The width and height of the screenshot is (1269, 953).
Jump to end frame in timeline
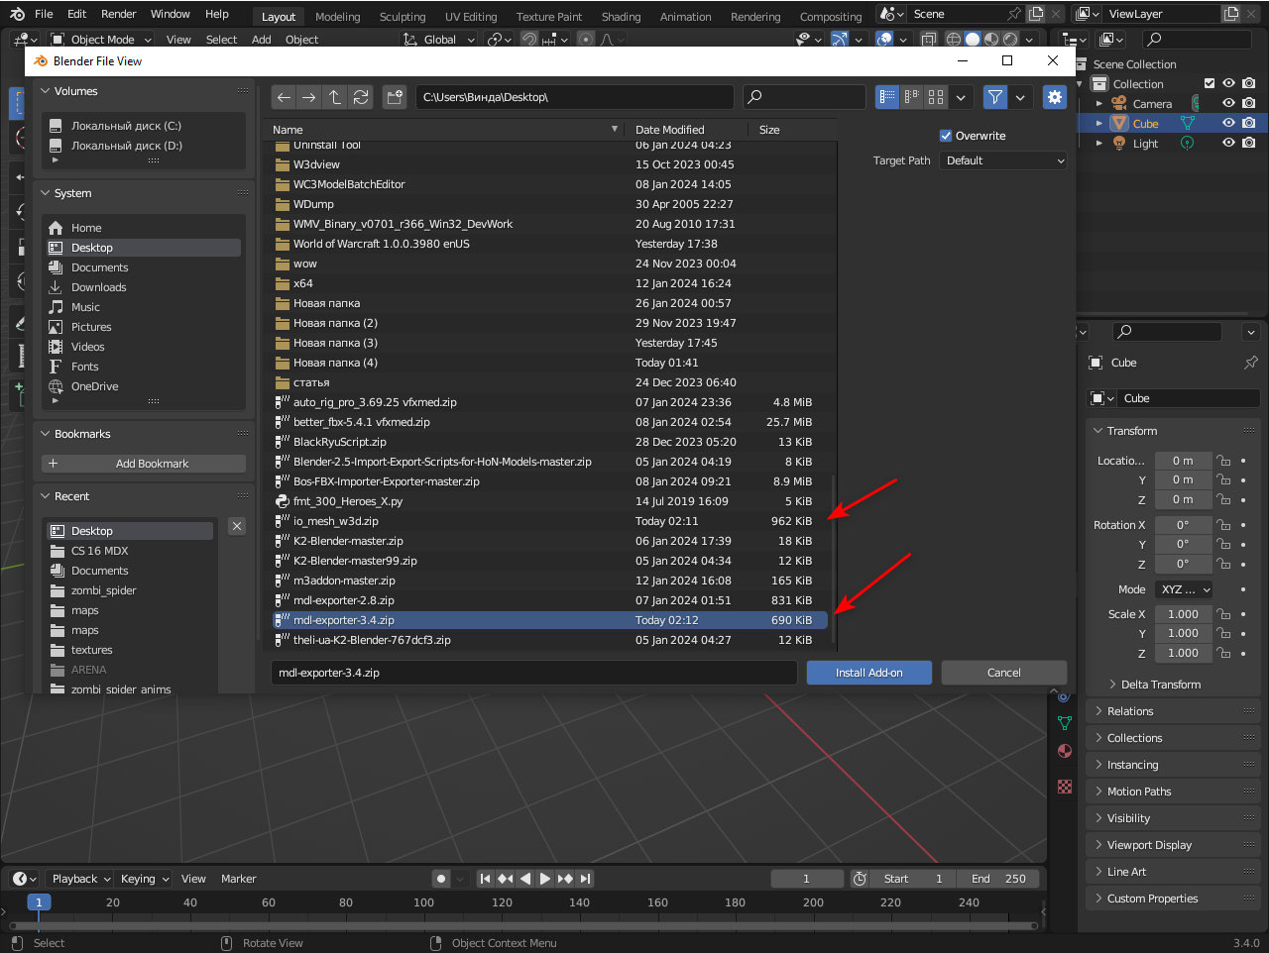click(x=586, y=879)
